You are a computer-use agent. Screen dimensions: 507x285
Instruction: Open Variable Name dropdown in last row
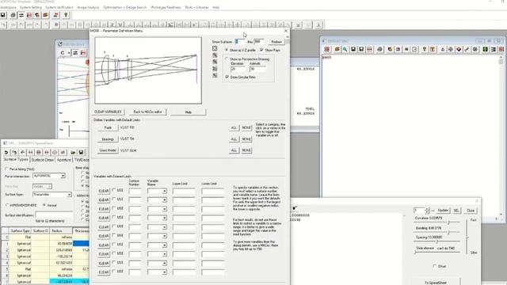[164, 272]
